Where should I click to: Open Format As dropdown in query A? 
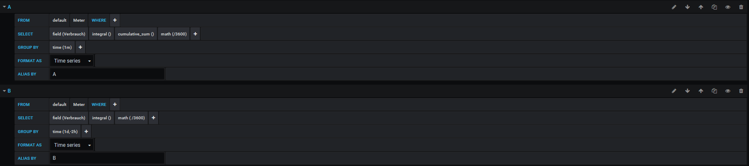tap(72, 61)
